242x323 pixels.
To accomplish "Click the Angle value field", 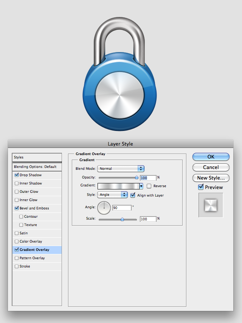I will pyautogui.click(x=122, y=208).
